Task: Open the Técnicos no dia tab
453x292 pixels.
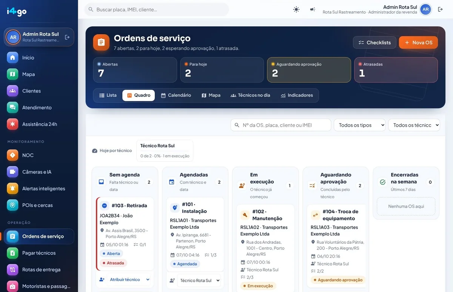Action: (250, 95)
